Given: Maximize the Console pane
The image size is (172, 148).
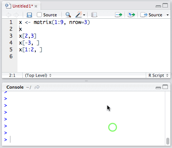Looking at the screenshot, I should click(165, 87).
